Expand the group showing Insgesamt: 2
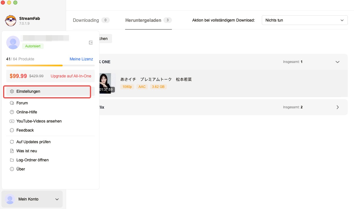Screen dimensions: 354x209 (338, 107)
